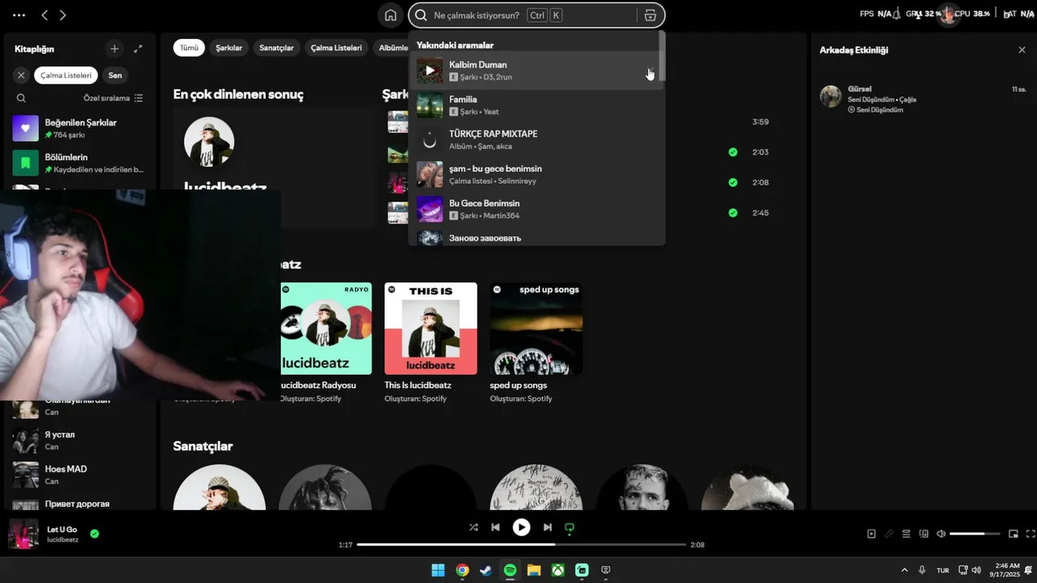Open the lucidbeatz top result avatar

click(209, 142)
